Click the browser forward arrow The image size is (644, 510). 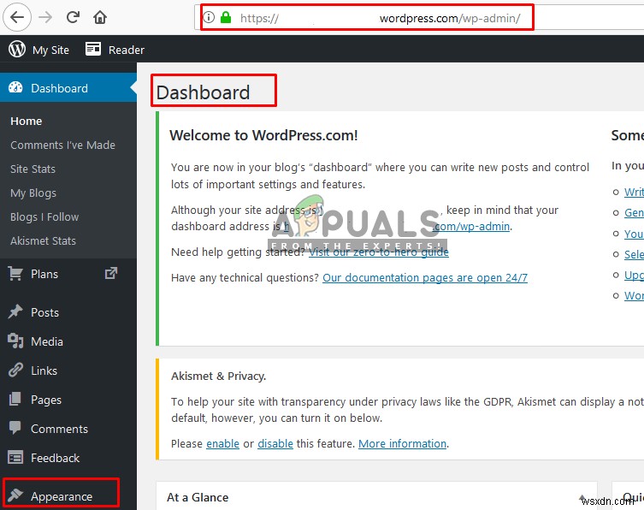point(45,17)
